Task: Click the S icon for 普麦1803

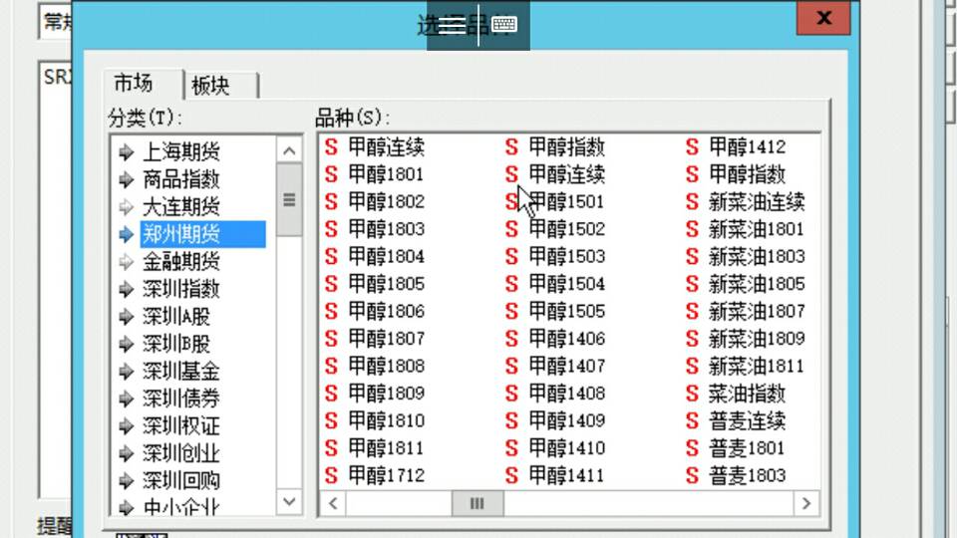Action: pyautogui.click(x=692, y=475)
